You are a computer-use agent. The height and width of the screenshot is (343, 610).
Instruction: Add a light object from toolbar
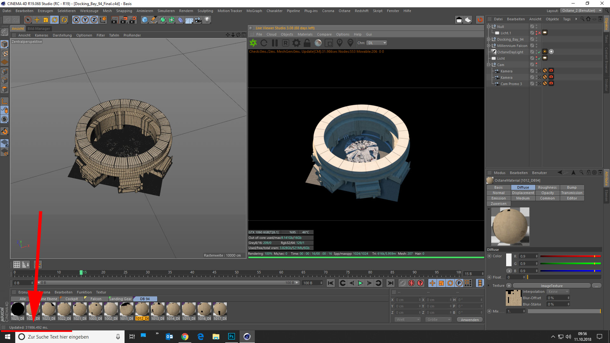[x=207, y=20]
